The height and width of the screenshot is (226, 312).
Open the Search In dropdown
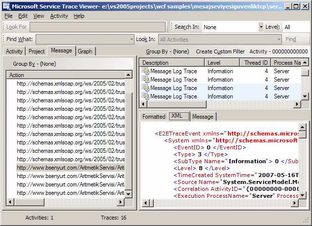(x=261, y=27)
